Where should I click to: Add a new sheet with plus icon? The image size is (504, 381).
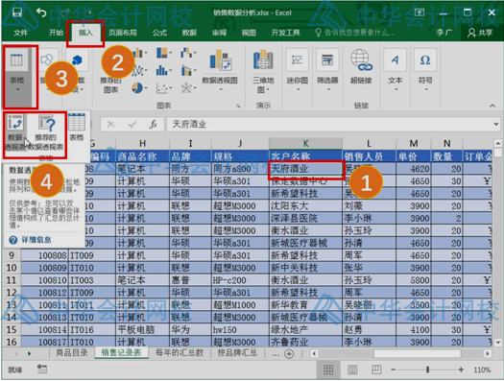[289, 354]
